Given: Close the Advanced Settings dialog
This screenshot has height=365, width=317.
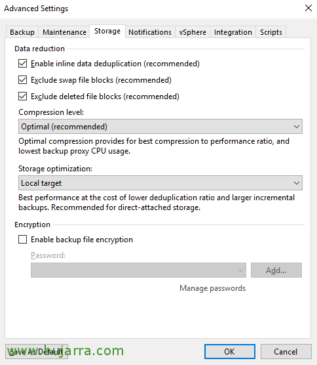Looking at the screenshot, I should click(x=308, y=8).
